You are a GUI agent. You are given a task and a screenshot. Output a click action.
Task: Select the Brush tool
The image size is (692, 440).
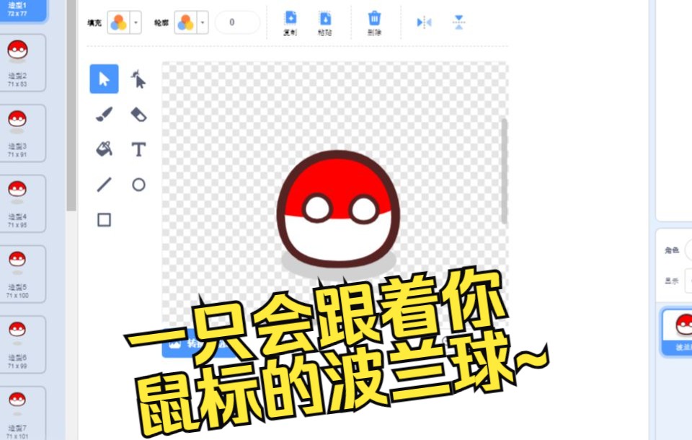103,114
